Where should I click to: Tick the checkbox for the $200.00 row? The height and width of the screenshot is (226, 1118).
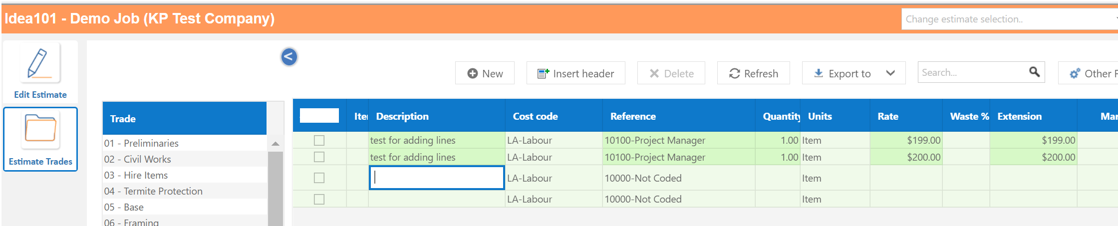319,157
